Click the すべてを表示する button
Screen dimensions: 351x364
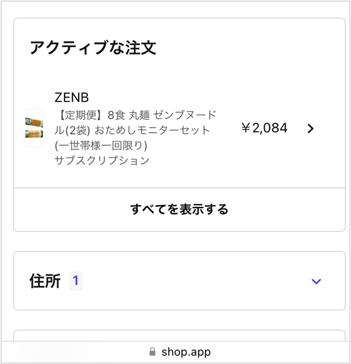coord(179,209)
